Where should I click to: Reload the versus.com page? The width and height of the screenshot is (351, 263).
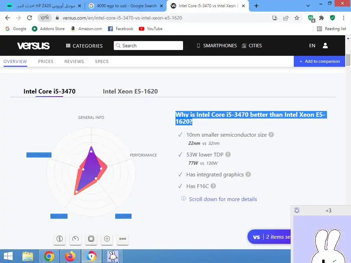coord(29,18)
